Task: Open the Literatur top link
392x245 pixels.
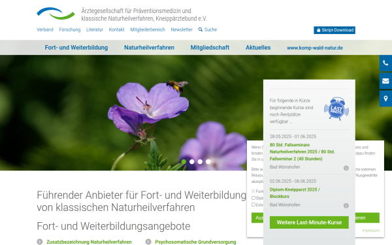Action: [x=95, y=29]
